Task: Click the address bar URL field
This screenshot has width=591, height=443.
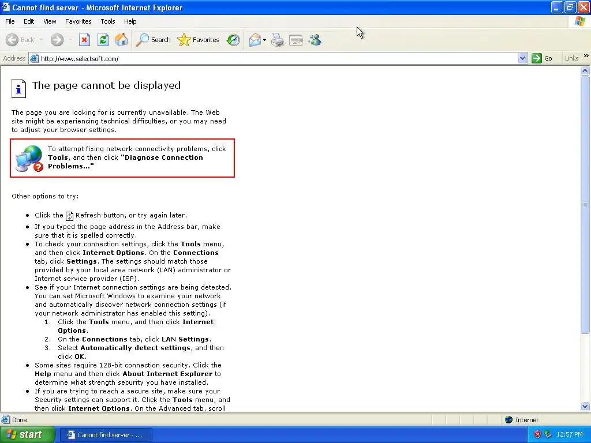Action: pyautogui.click(x=279, y=58)
